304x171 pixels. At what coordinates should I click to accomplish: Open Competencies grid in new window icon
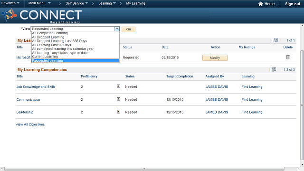click(x=274, y=69)
